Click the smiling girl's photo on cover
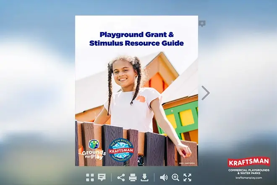 pos(126,84)
